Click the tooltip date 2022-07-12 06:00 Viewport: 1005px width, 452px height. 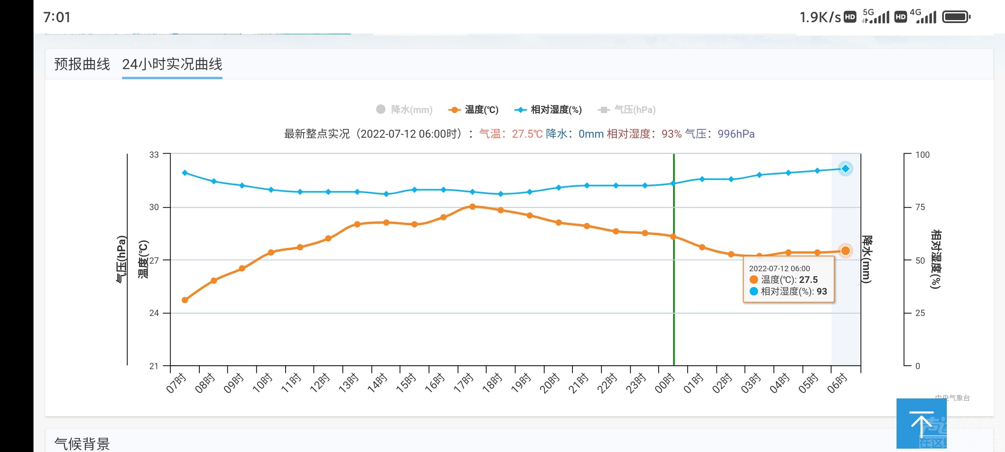(779, 269)
